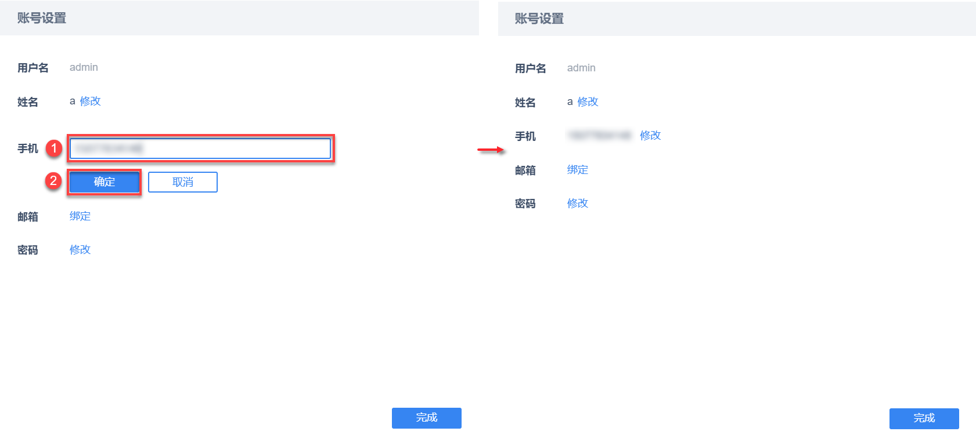Image resolution: width=976 pixels, height=435 pixels.
Task: Click the left 账号设置 header title
Action: click(x=42, y=18)
